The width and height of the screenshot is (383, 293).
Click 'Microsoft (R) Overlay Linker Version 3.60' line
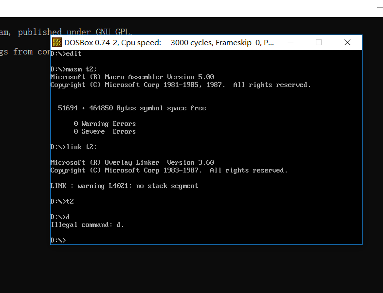click(x=132, y=162)
